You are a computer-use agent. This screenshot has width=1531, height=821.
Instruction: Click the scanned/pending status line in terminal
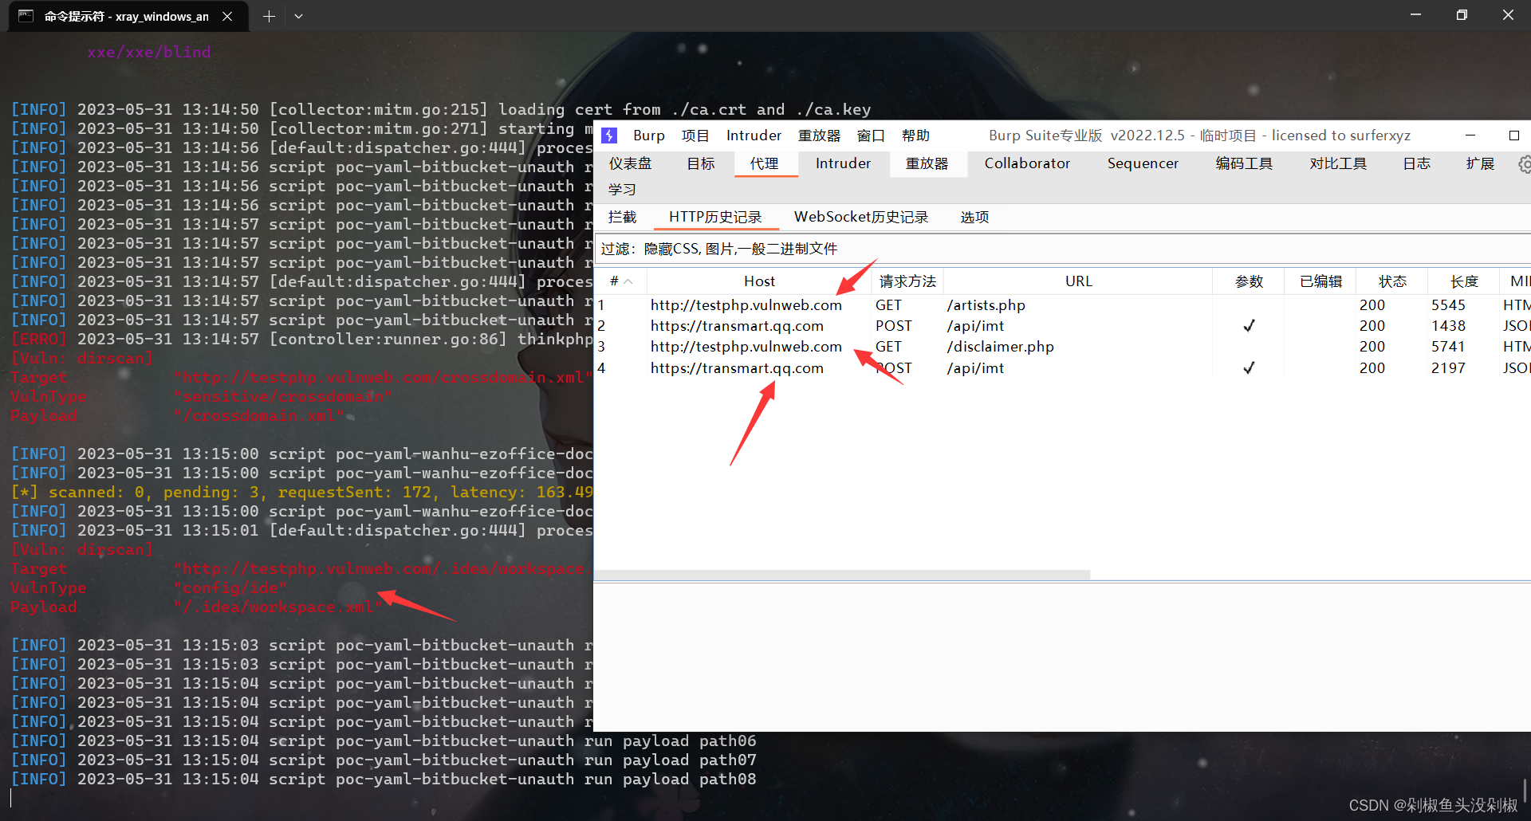pyautogui.click(x=301, y=492)
